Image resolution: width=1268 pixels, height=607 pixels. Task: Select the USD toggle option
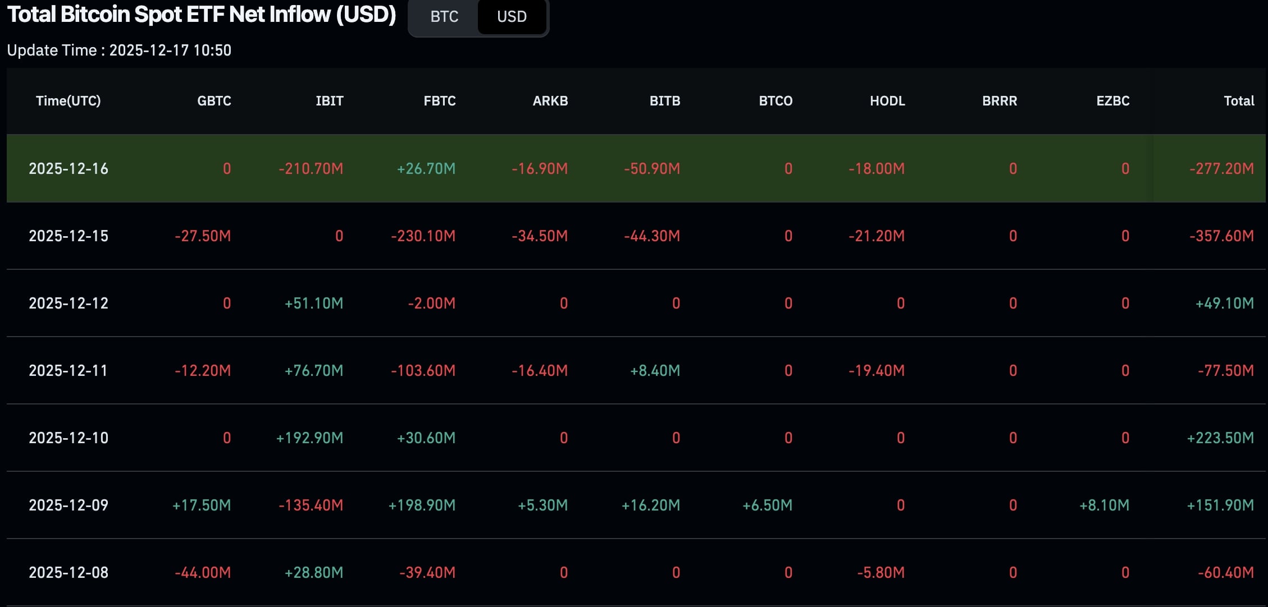click(x=512, y=17)
